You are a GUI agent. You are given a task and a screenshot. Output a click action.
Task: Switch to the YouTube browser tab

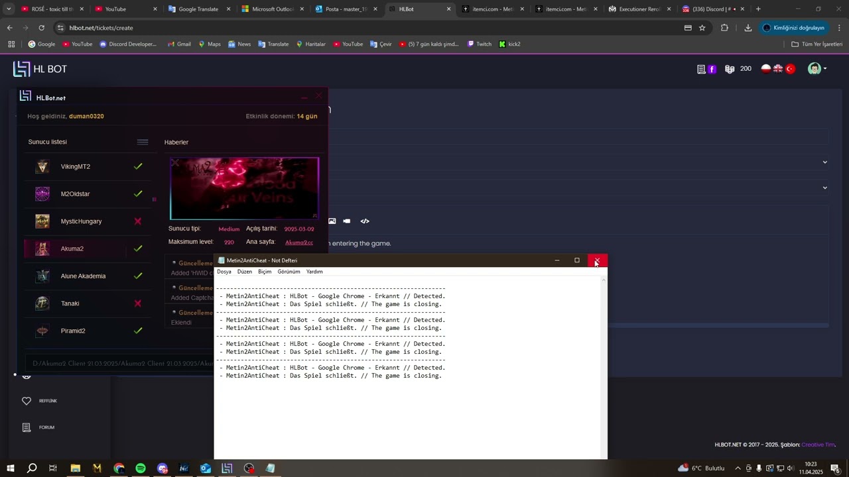(x=126, y=9)
